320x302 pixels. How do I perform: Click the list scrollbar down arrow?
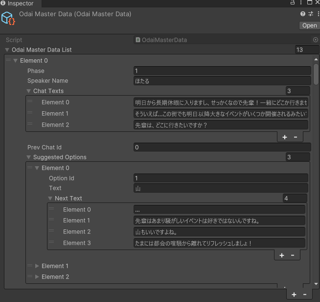[316, 284]
